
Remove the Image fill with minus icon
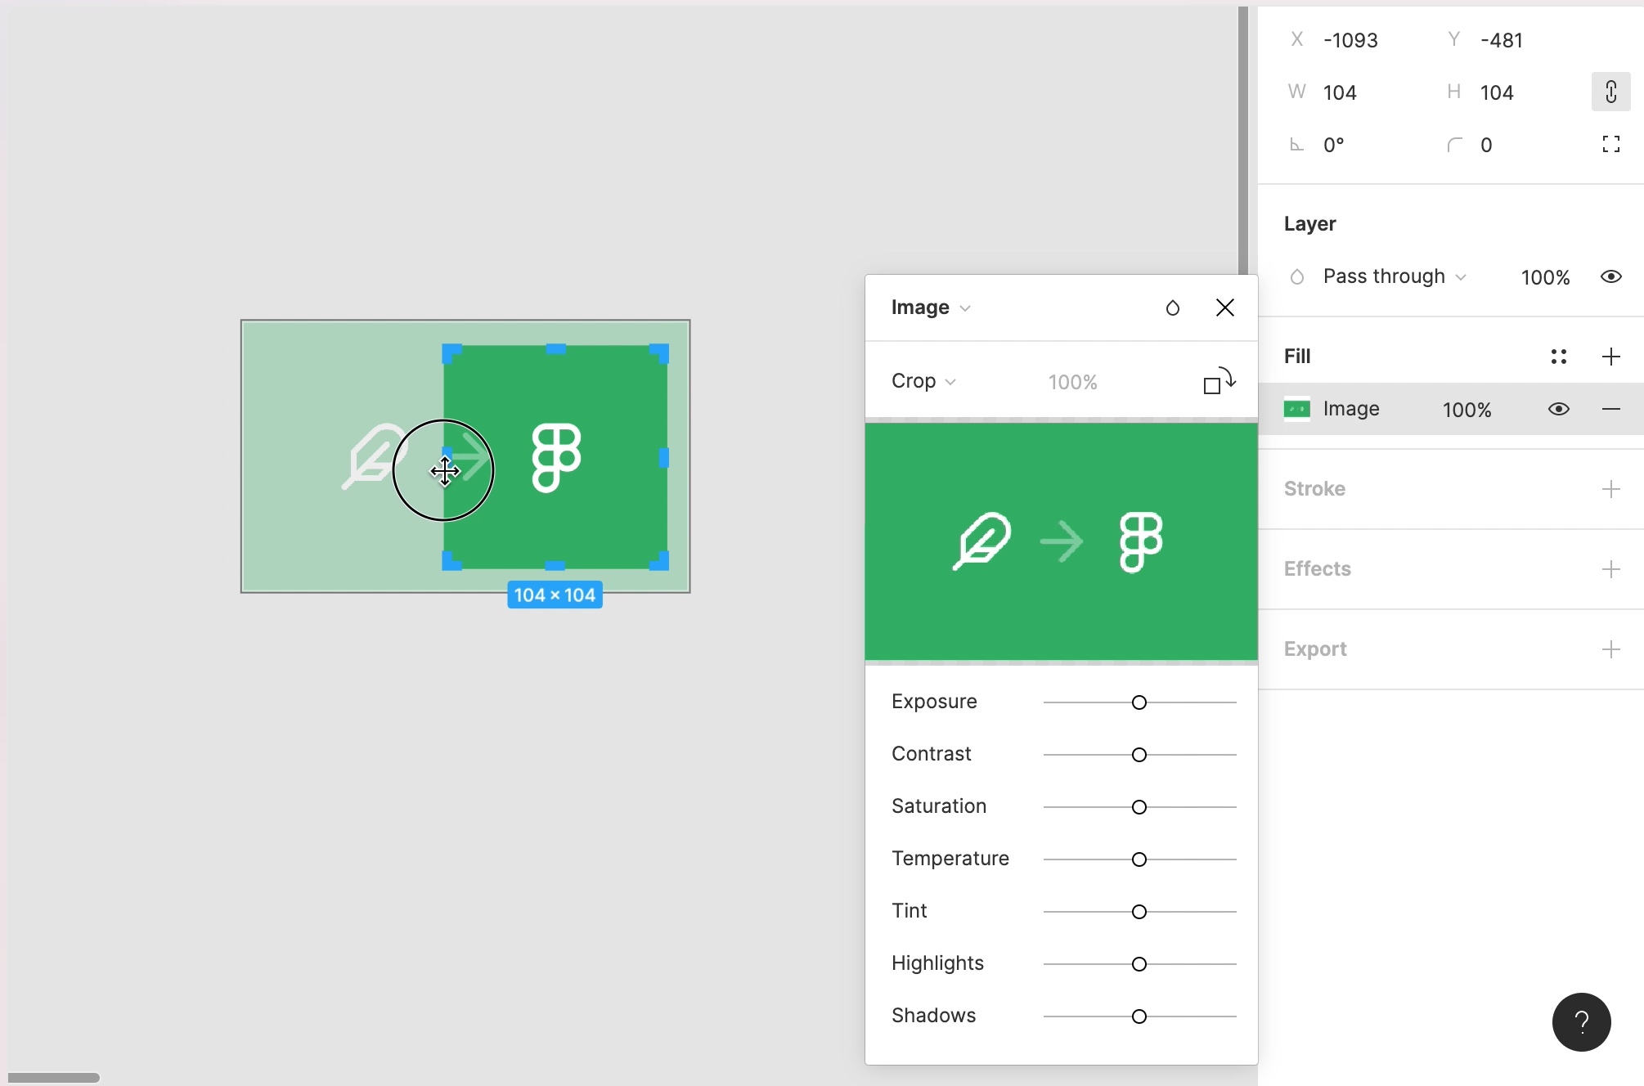point(1610,409)
